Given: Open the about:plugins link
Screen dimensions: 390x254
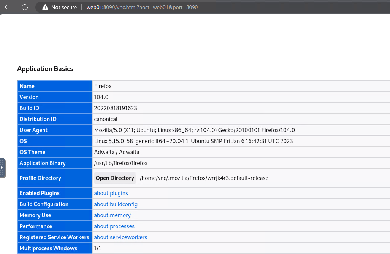Looking at the screenshot, I should tap(111, 193).
